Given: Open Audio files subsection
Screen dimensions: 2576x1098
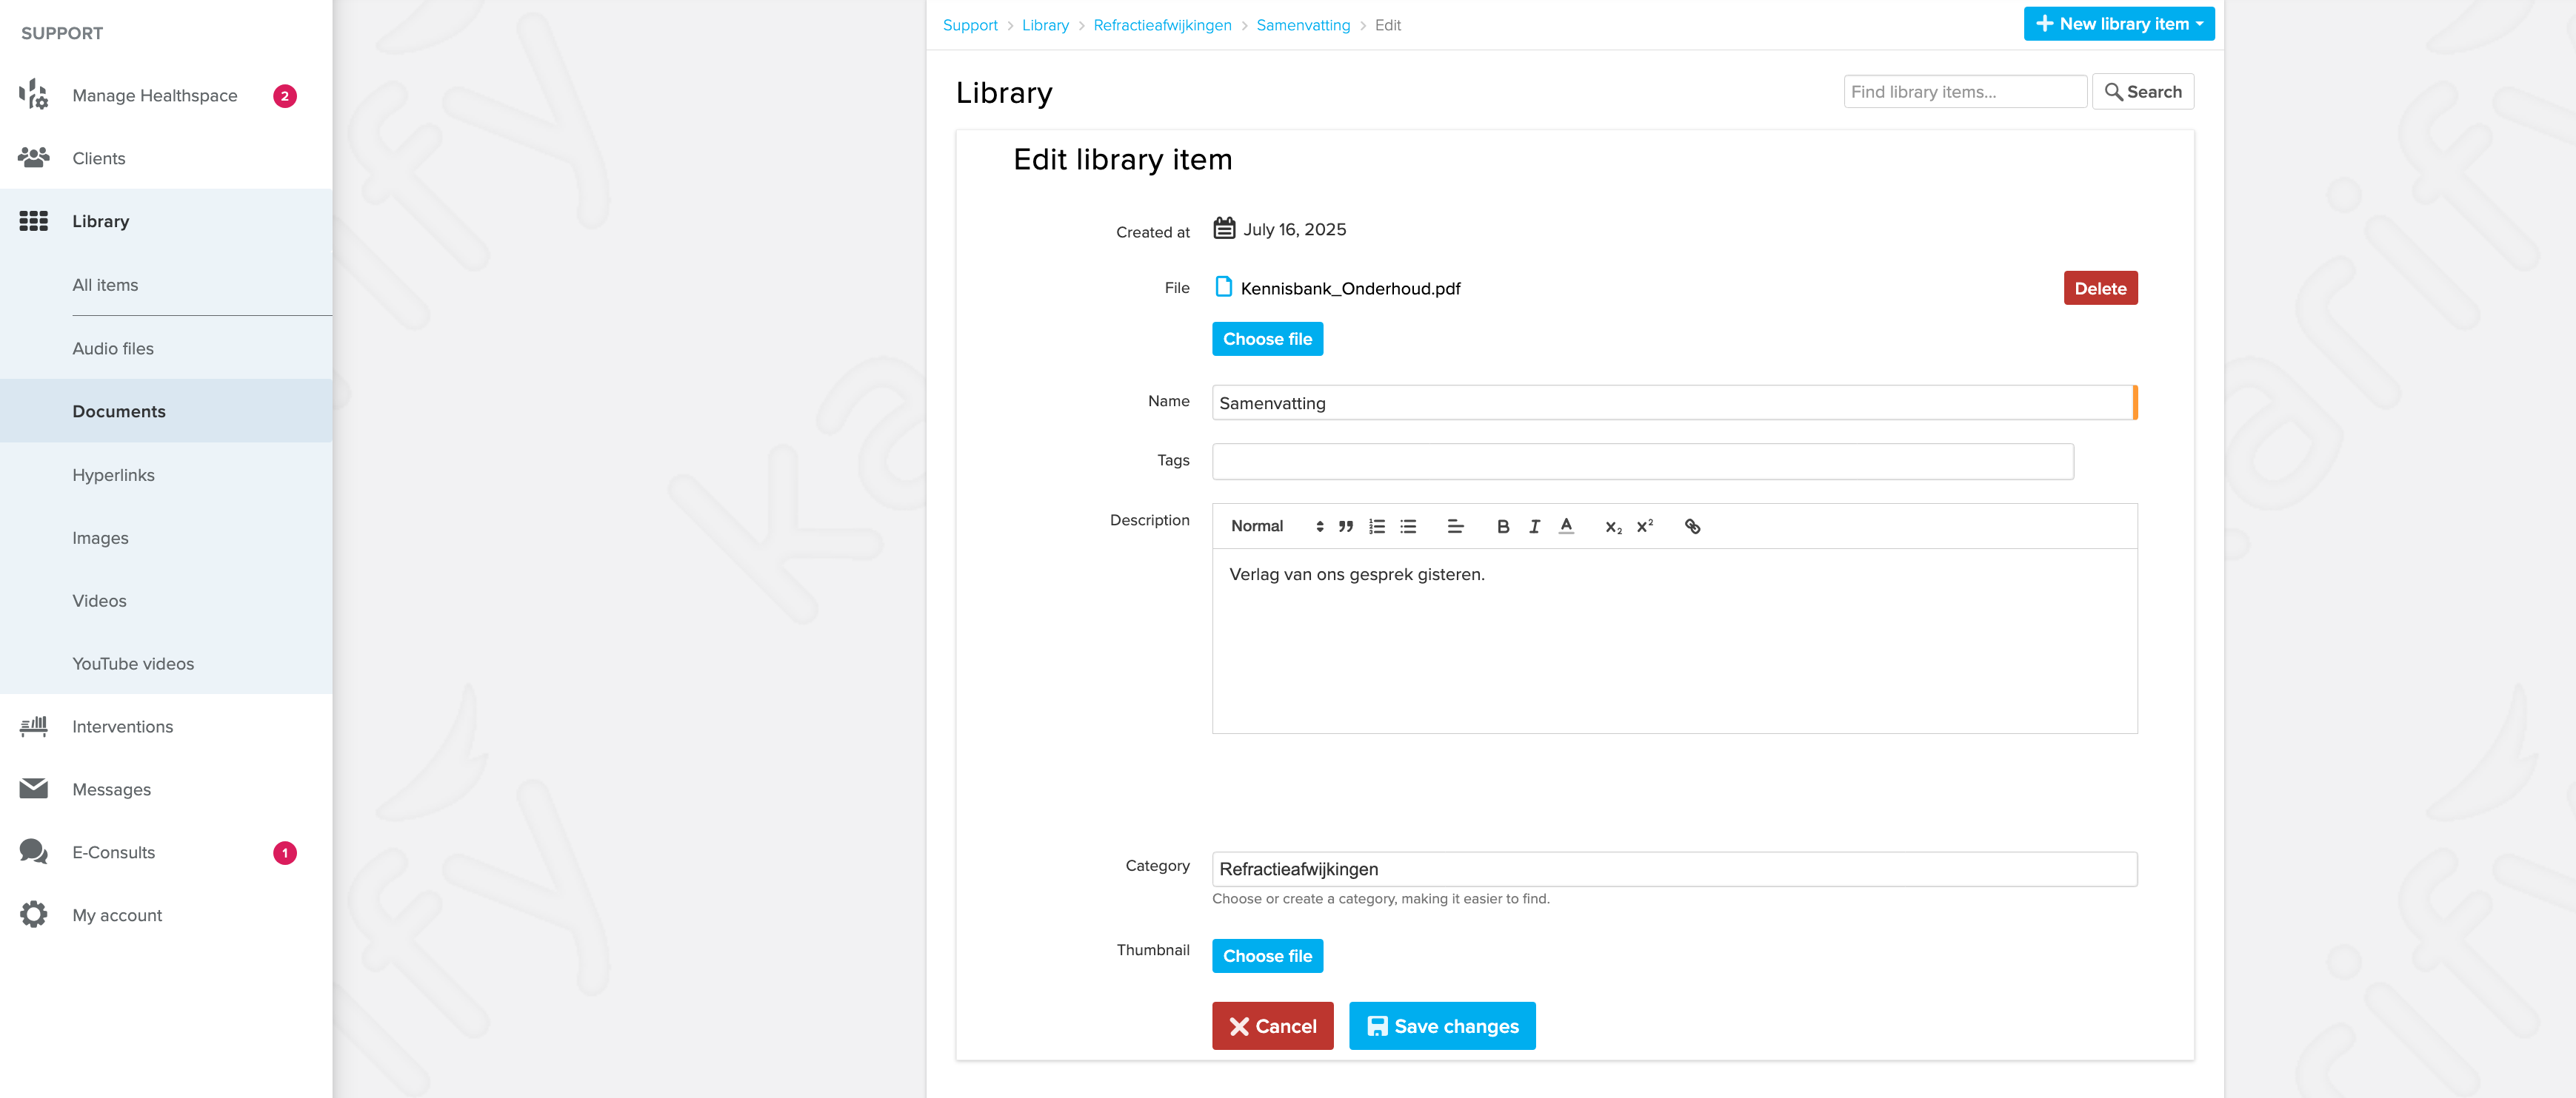Looking at the screenshot, I should point(113,348).
